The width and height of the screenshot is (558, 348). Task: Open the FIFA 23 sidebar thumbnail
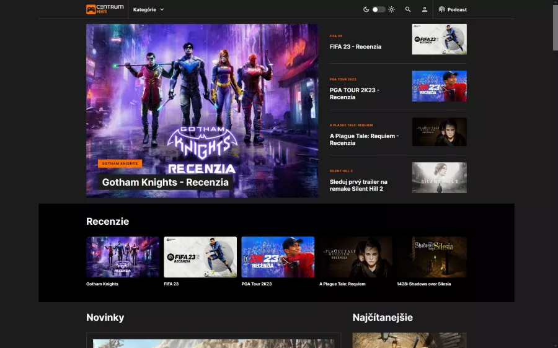coord(439,39)
